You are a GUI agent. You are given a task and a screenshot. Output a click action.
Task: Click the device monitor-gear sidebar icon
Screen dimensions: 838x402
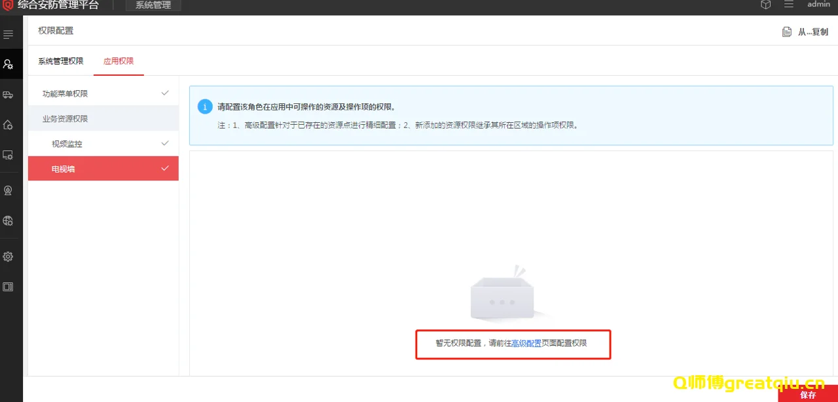(9, 156)
